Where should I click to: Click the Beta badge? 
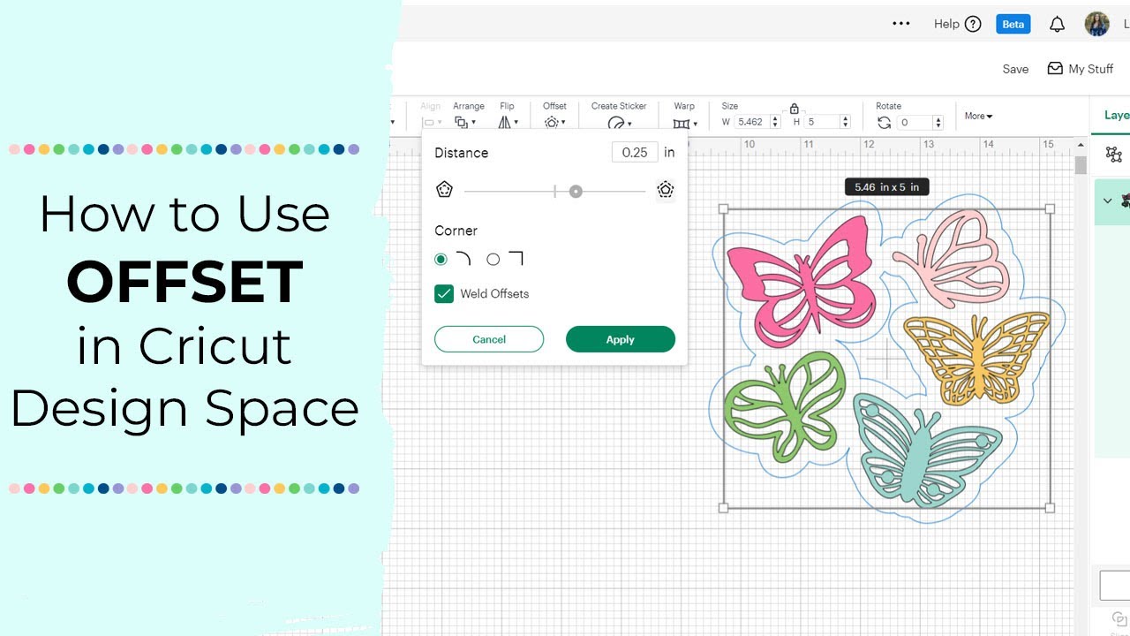coord(1013,24)
